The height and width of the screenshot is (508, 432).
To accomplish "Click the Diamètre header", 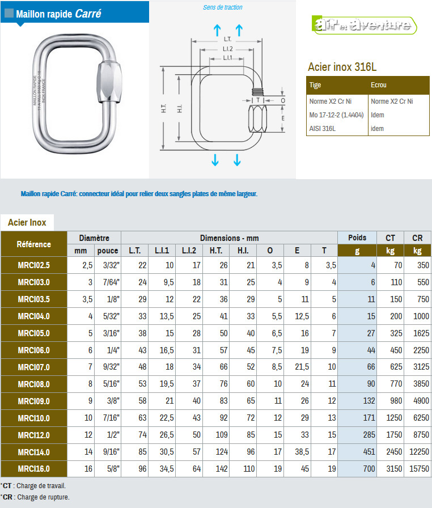I will [94, 238].
